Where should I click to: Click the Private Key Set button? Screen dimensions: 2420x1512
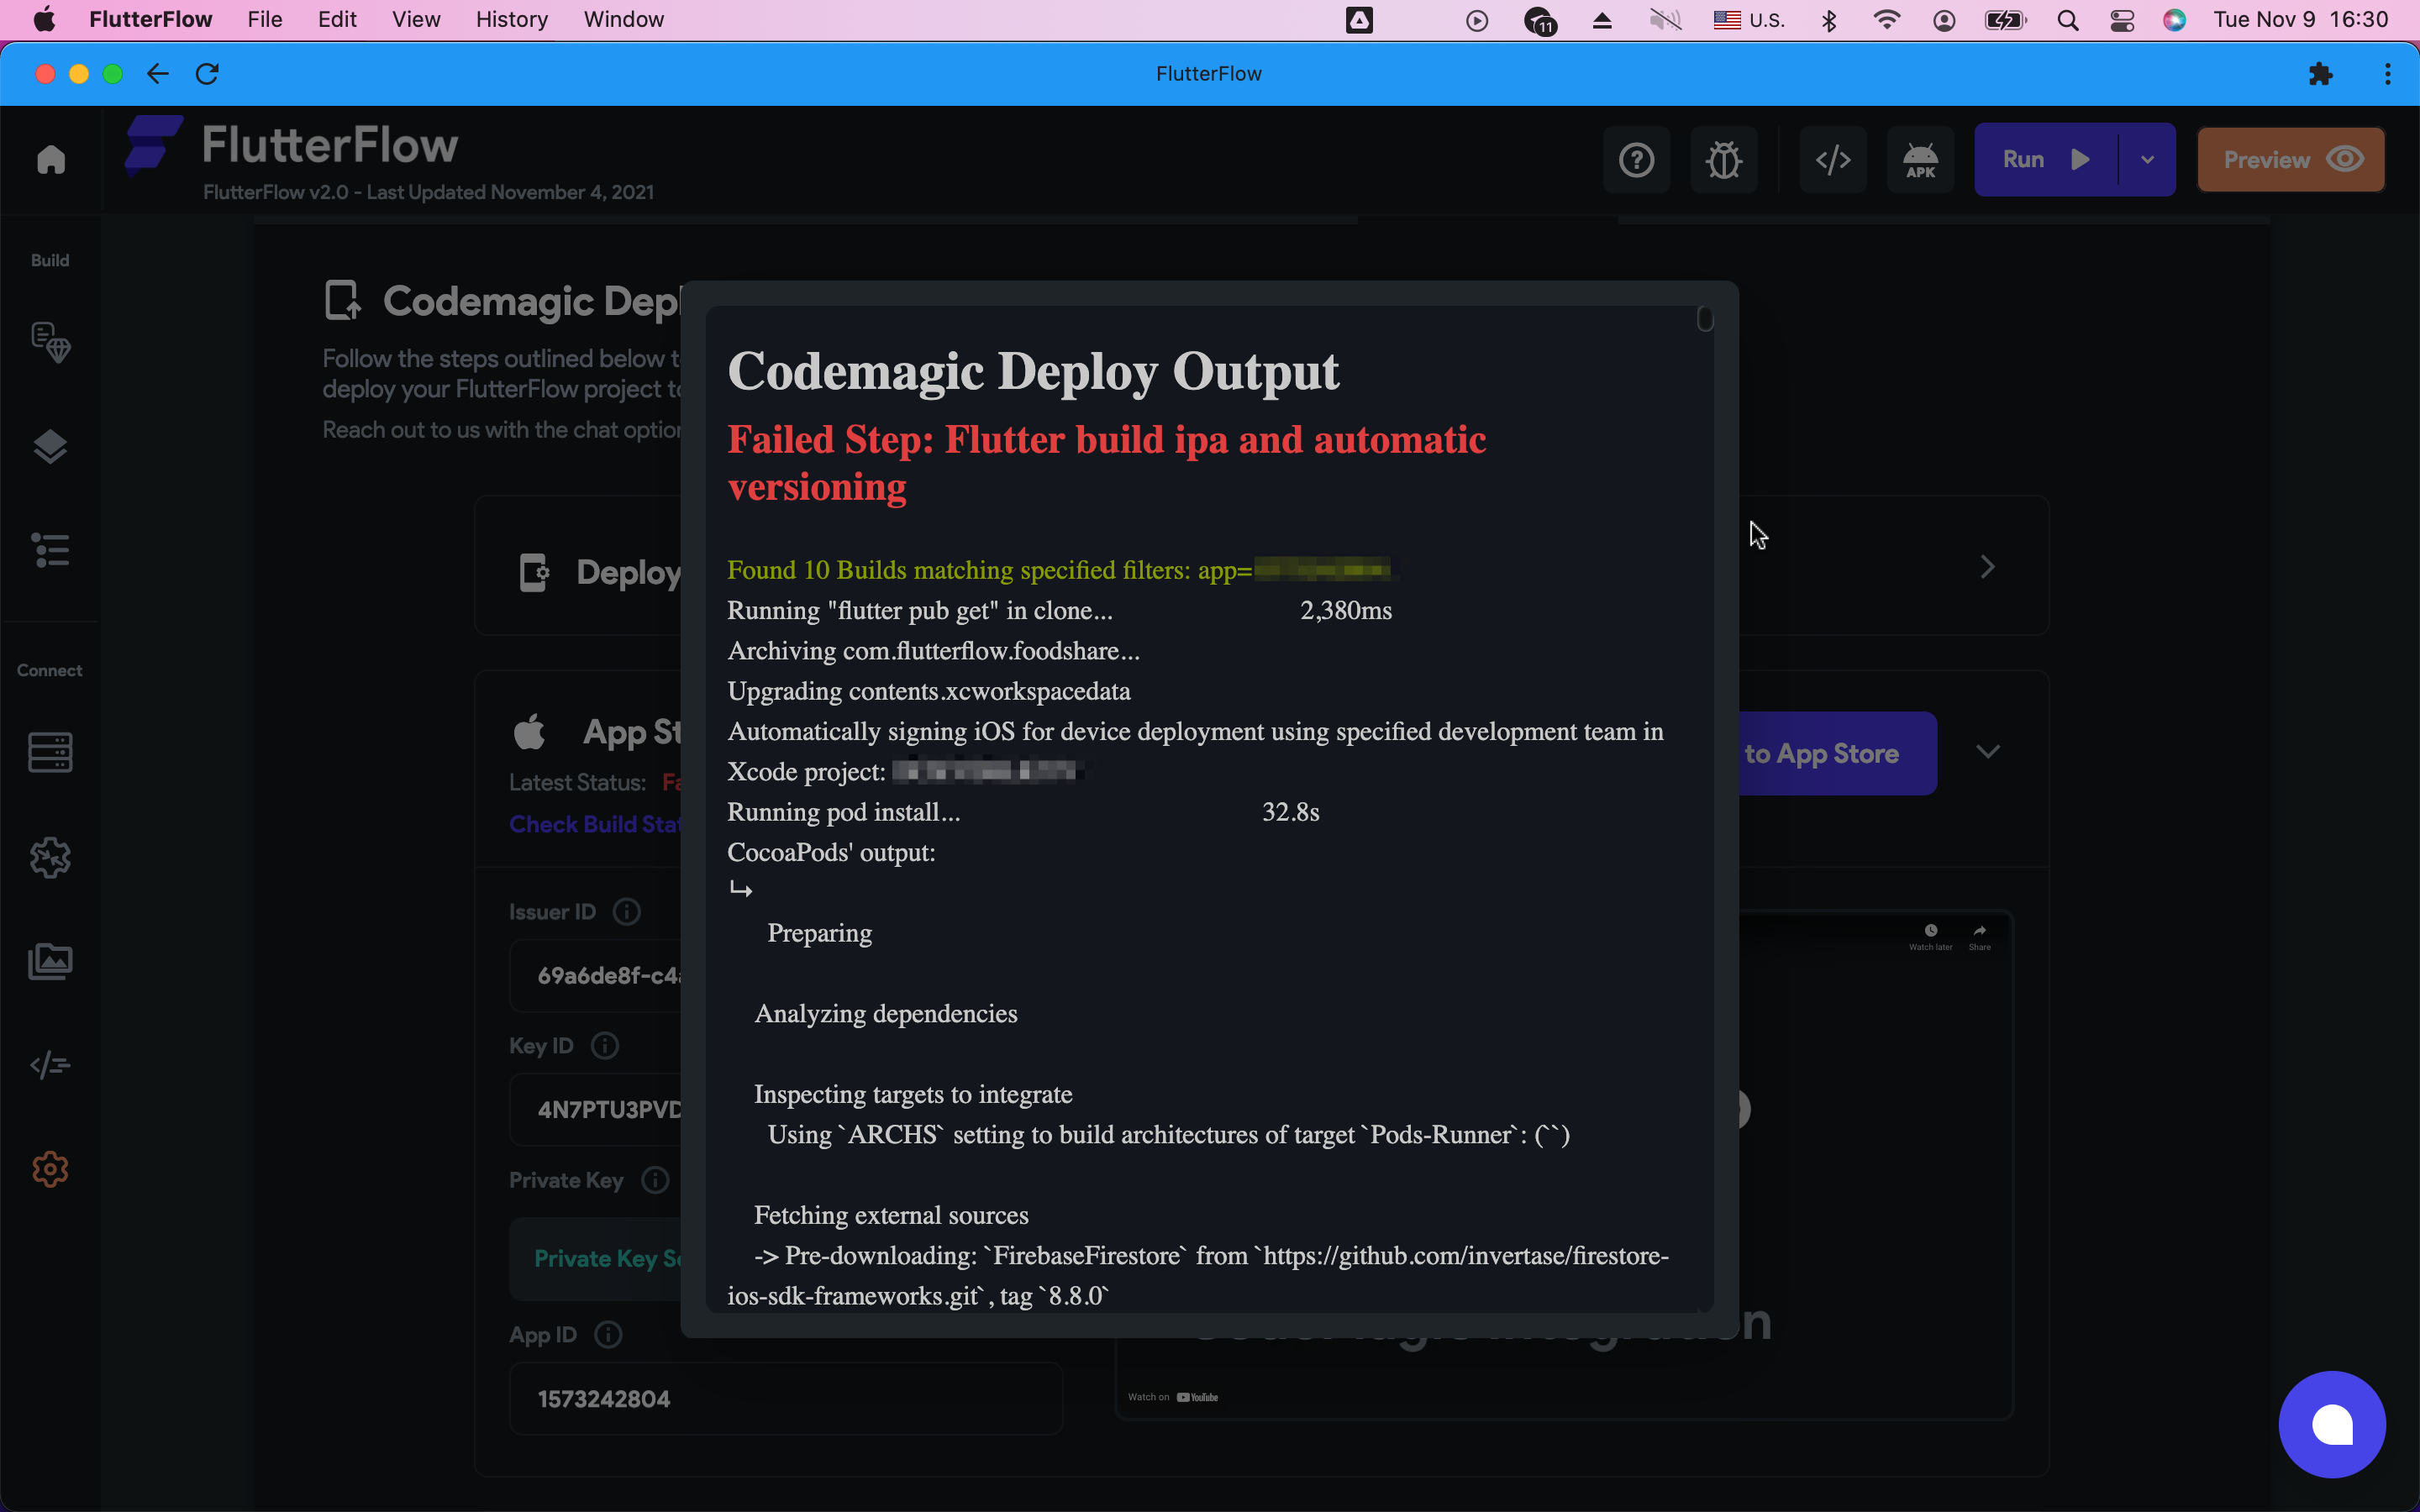coord(596,1258)
